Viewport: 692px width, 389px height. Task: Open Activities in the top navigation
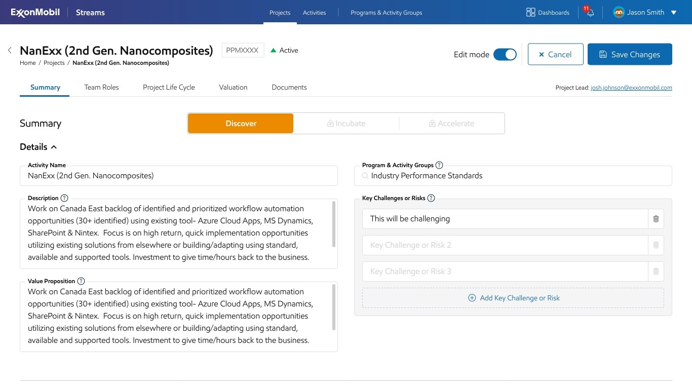point(315,13)
